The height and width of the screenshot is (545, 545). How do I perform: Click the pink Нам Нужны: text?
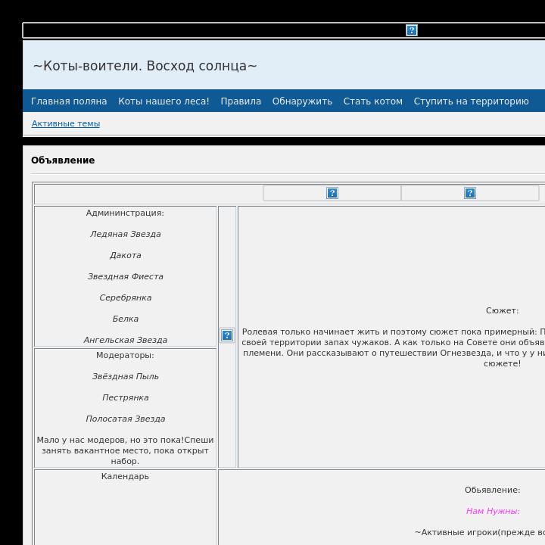493,511
